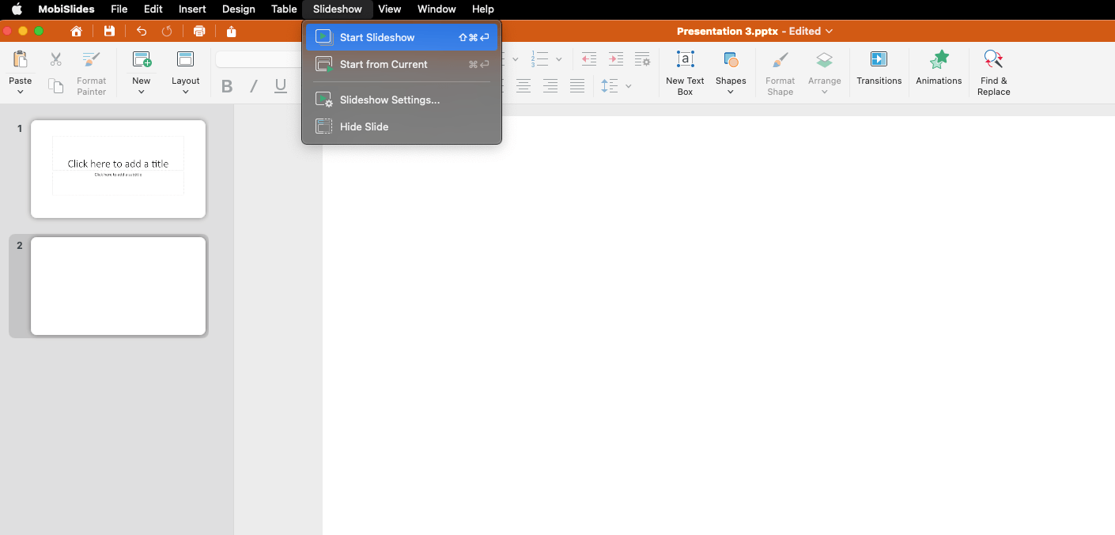Open the Animations panel
The width and height of the screenshot is (1115, 535).
click(939, 68)
